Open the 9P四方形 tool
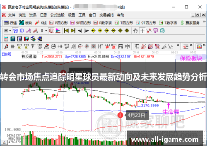The image size is (207, 150). [x=81, y=23]
